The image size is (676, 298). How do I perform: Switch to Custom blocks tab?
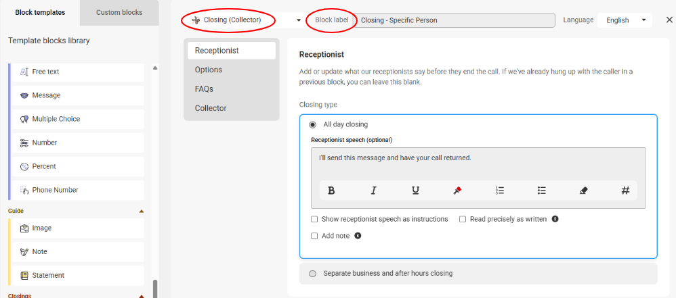[119, 12]
